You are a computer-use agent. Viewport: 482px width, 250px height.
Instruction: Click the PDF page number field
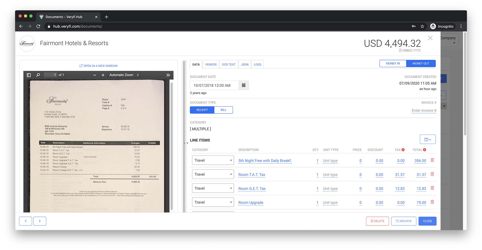pos(50,75)
